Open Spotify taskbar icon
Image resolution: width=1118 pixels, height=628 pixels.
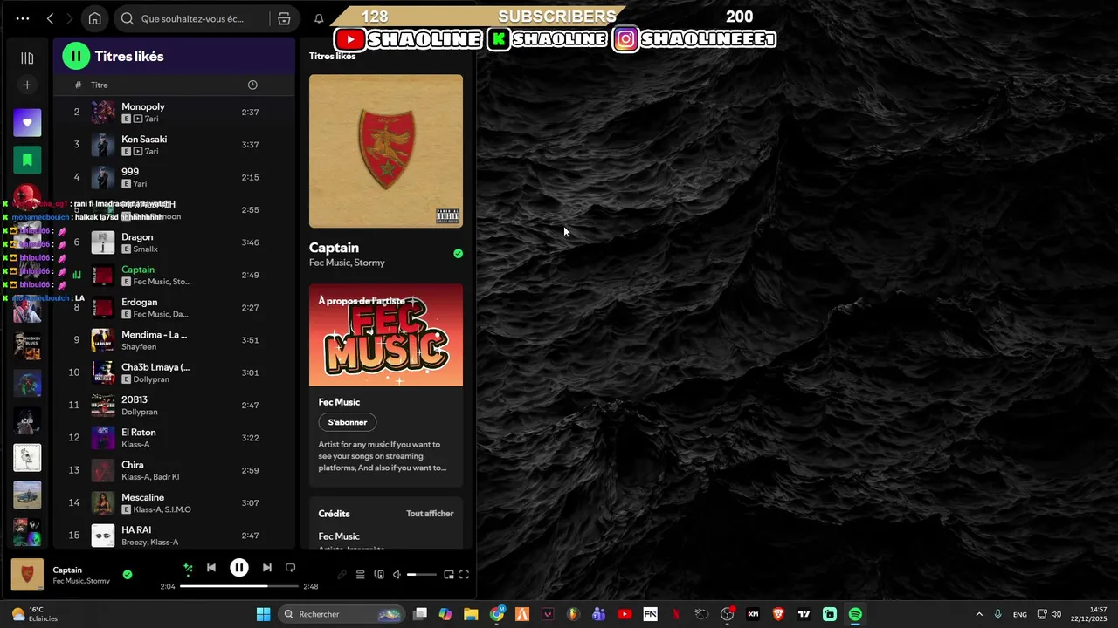(x=855, y=614)
